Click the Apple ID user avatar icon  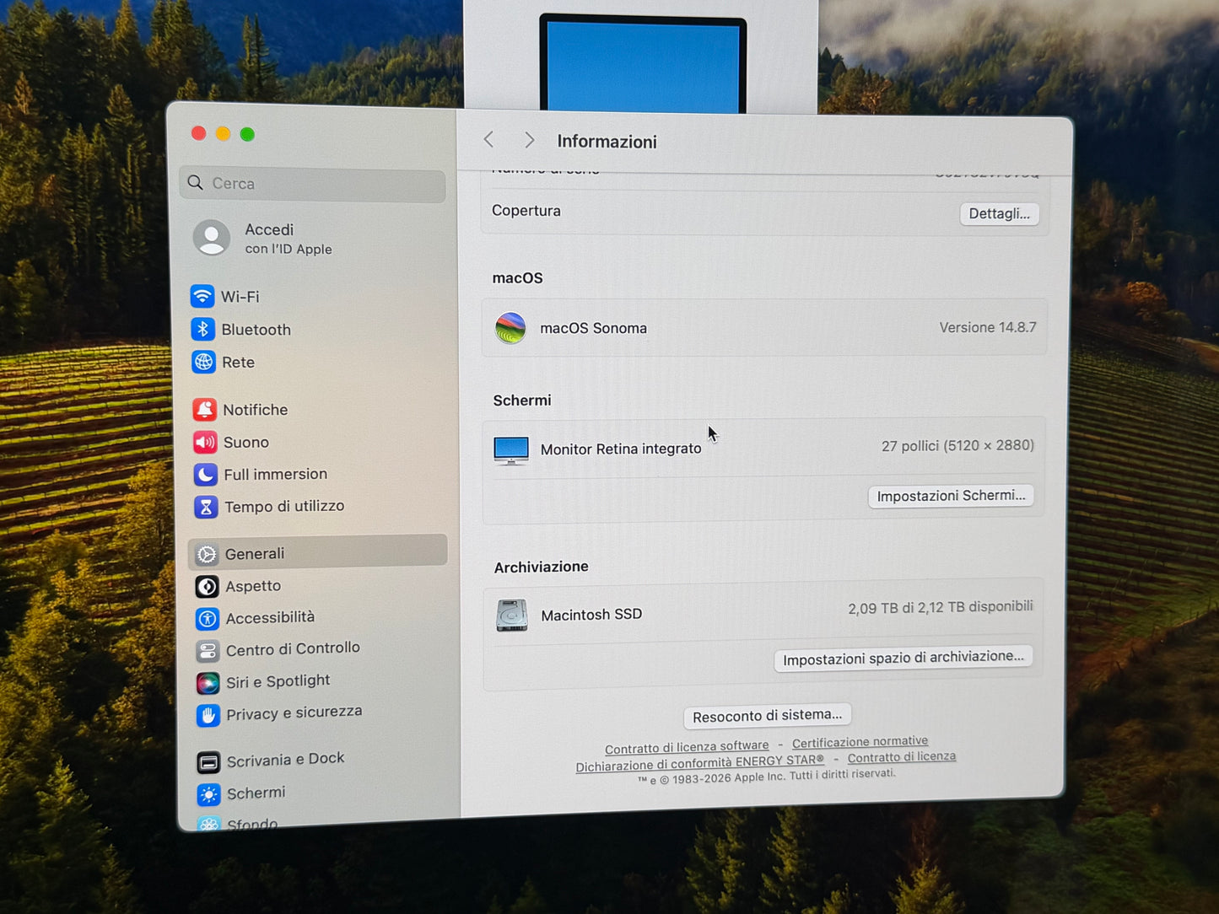(212, 238)
